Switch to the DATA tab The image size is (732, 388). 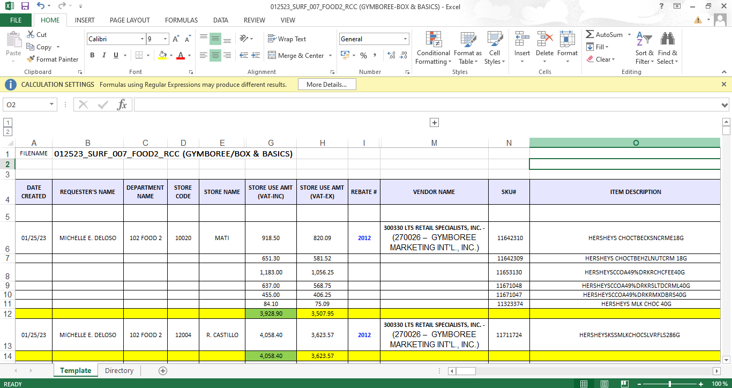(x=221, y=20)
